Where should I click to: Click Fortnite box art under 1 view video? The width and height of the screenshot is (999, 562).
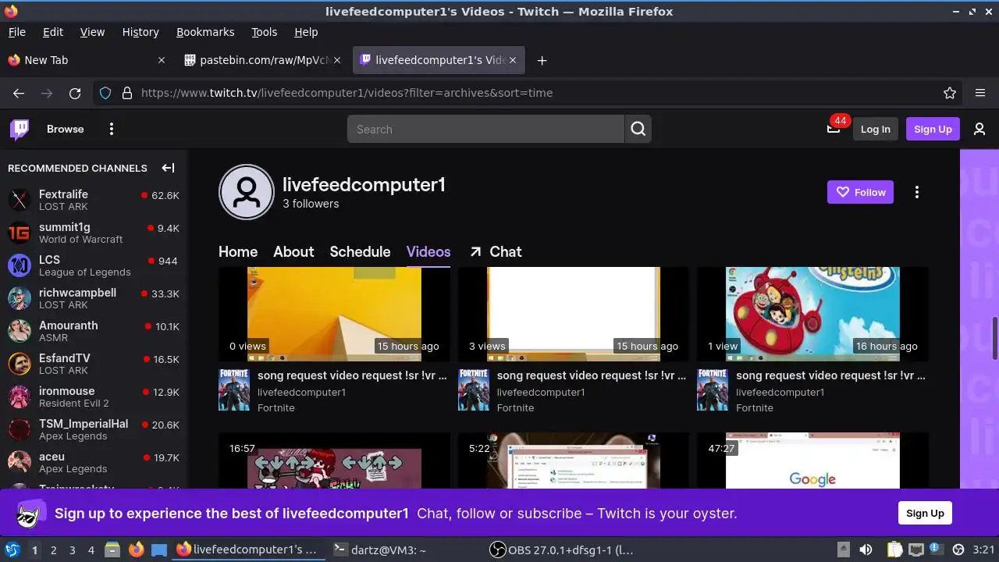pyautogui.click(x=713, y=389)
